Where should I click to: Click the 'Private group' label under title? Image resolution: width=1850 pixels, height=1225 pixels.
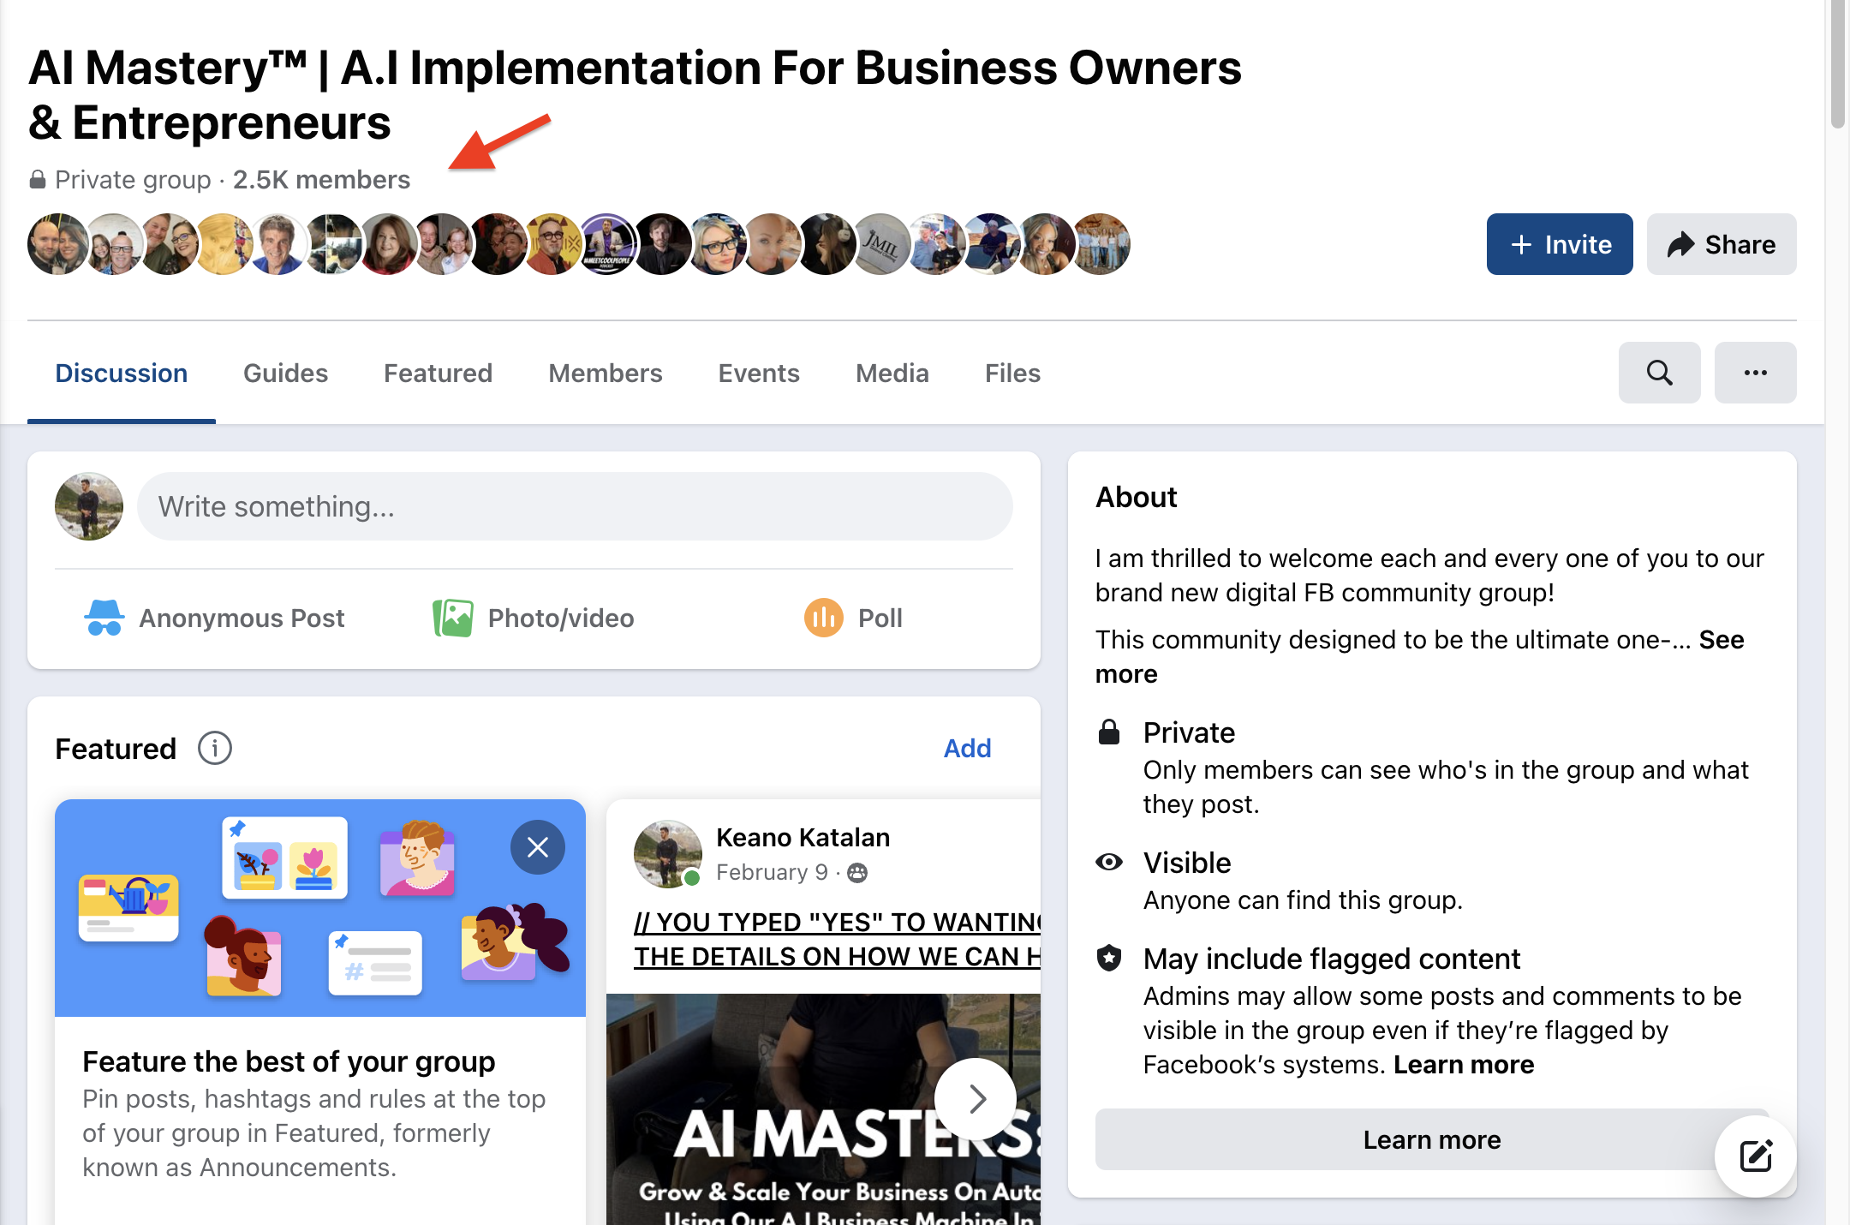click(x=133, y=180)
